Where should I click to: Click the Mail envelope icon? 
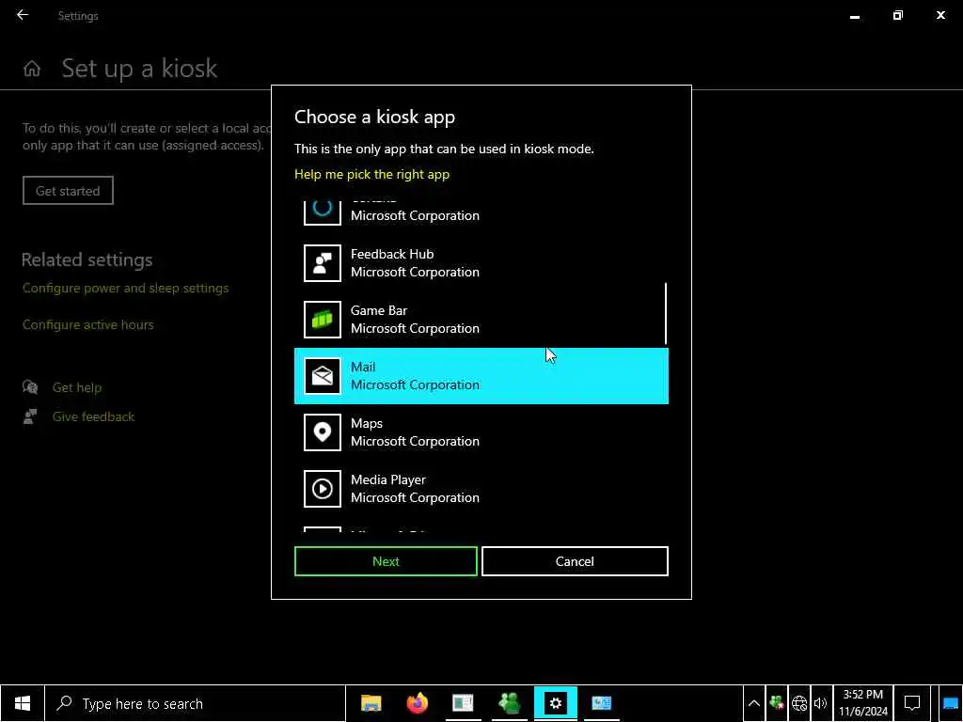pos(323,376)
